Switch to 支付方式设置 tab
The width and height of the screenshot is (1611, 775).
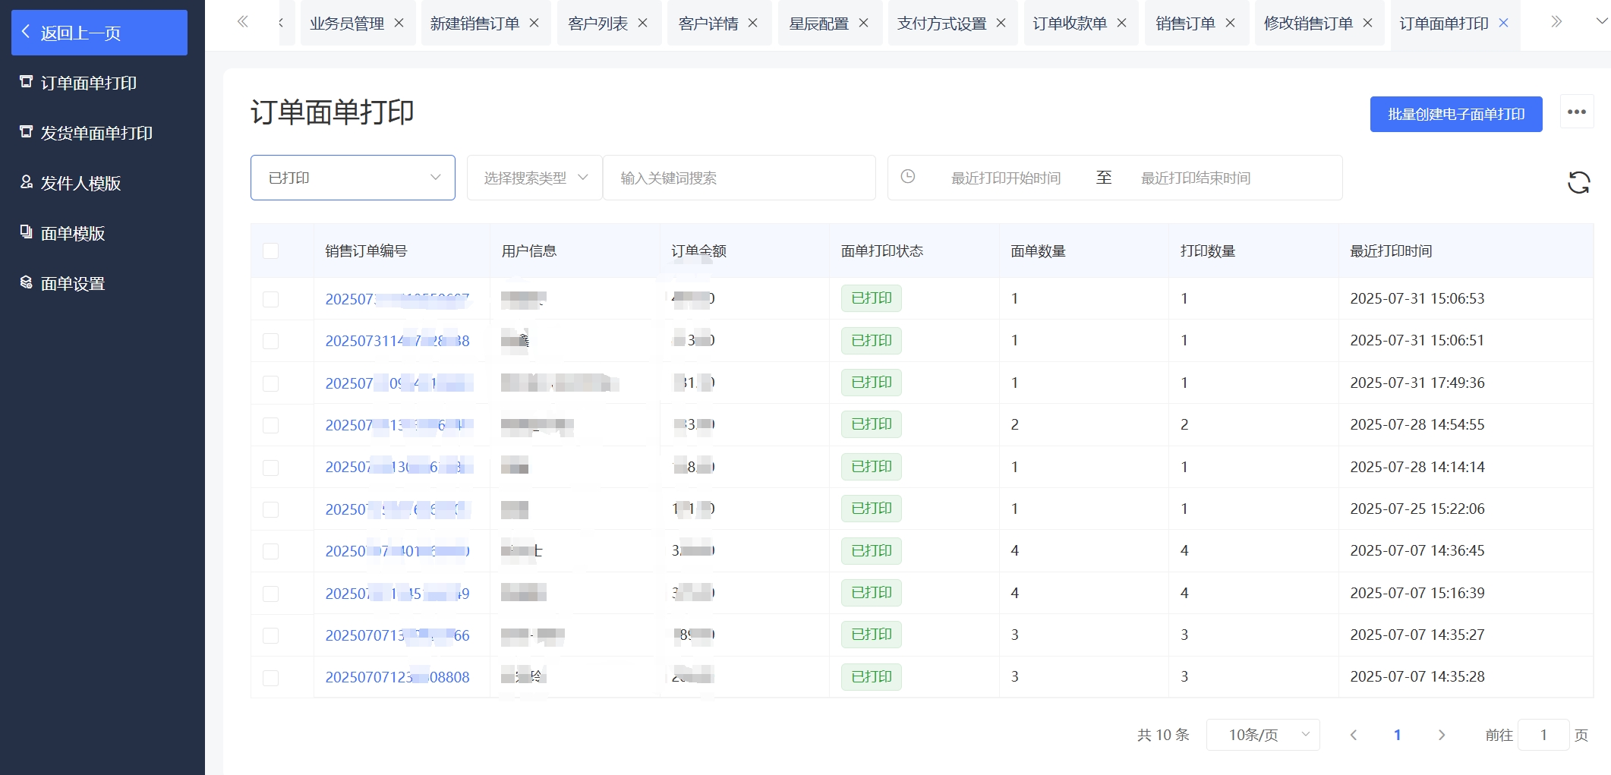point(942,24)
